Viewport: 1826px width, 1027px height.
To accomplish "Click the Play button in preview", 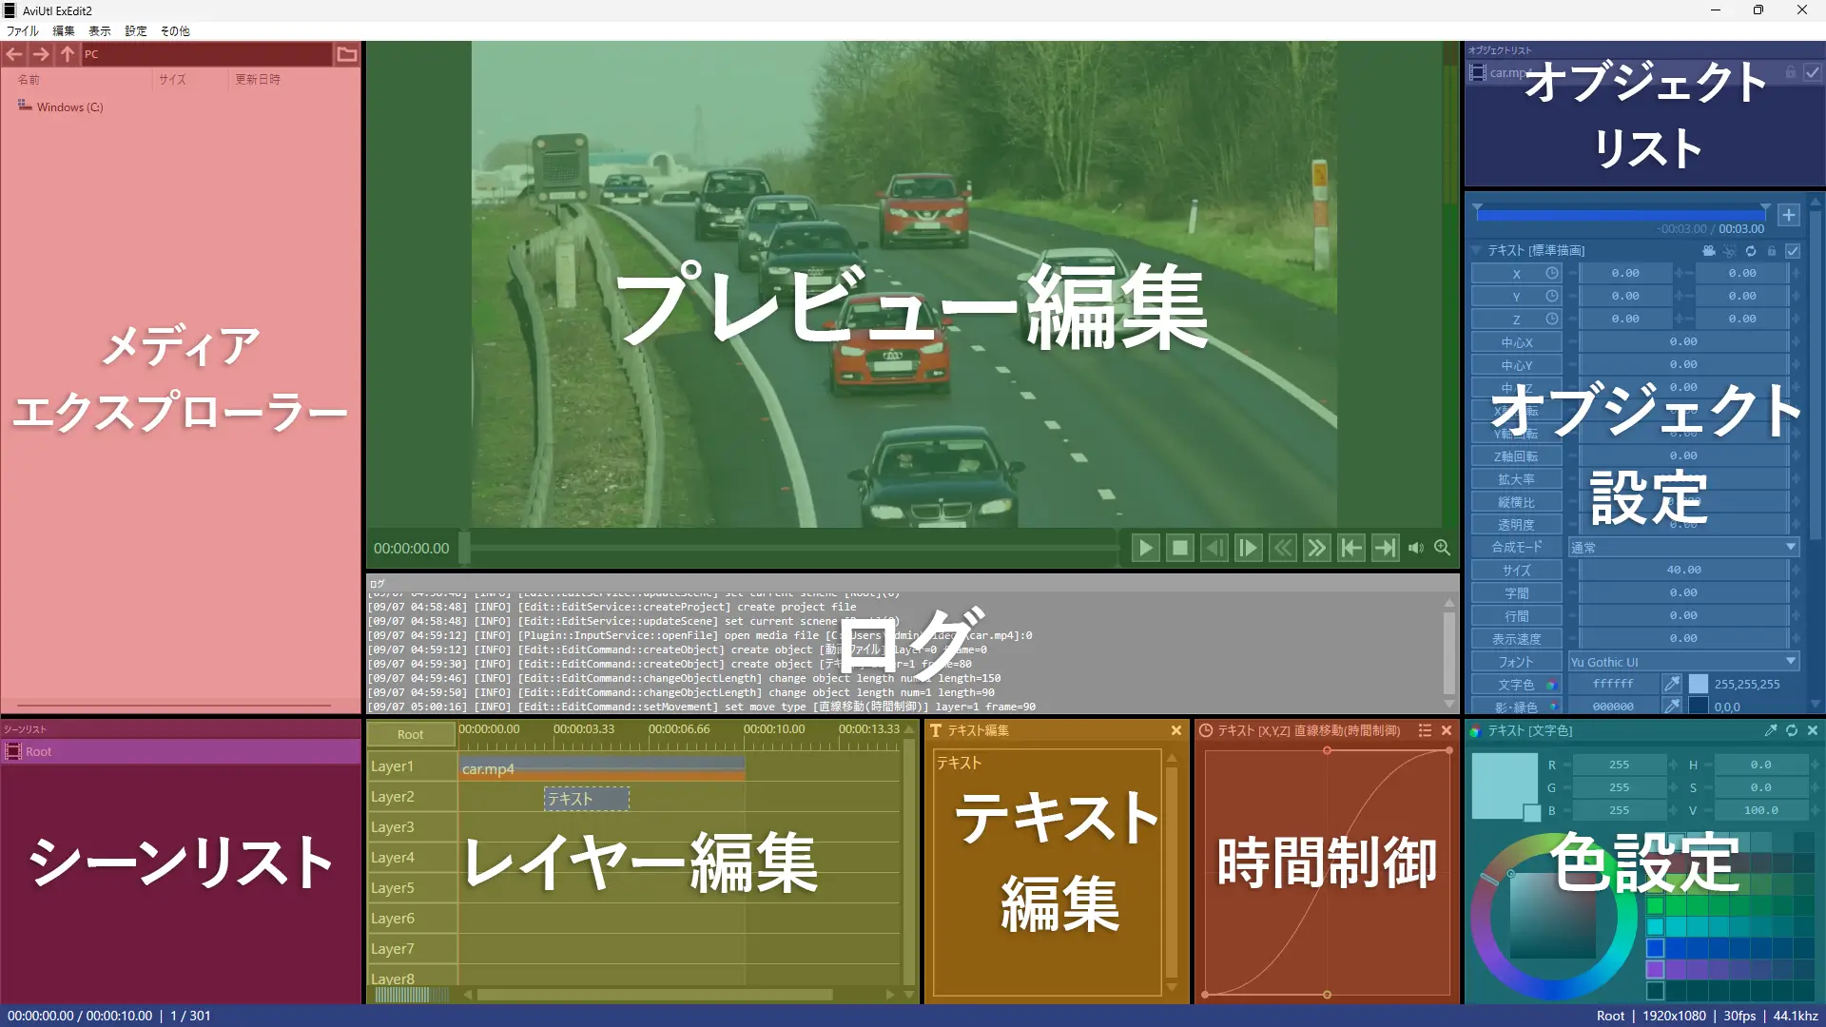I will tap(1146, 548).
